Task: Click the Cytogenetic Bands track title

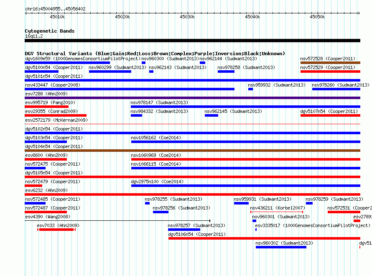Action: pos(50,31)
